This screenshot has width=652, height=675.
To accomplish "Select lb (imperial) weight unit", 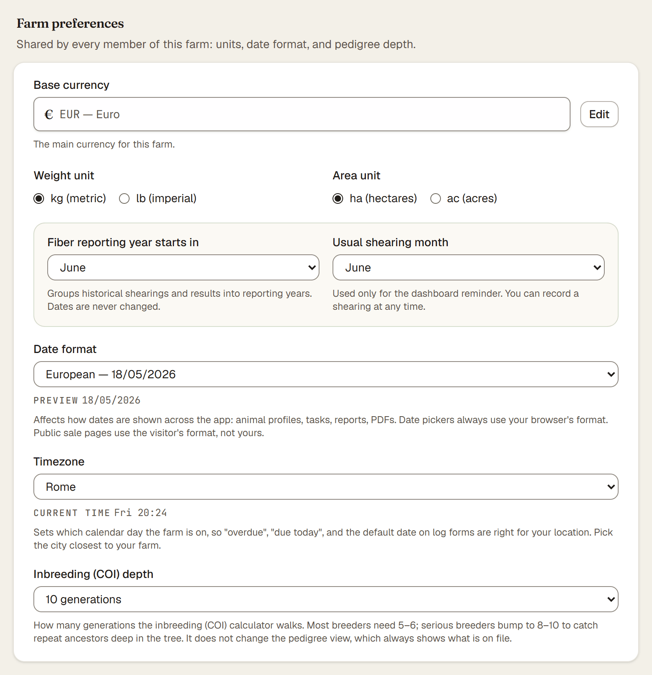I will click(x=124, y=199).
